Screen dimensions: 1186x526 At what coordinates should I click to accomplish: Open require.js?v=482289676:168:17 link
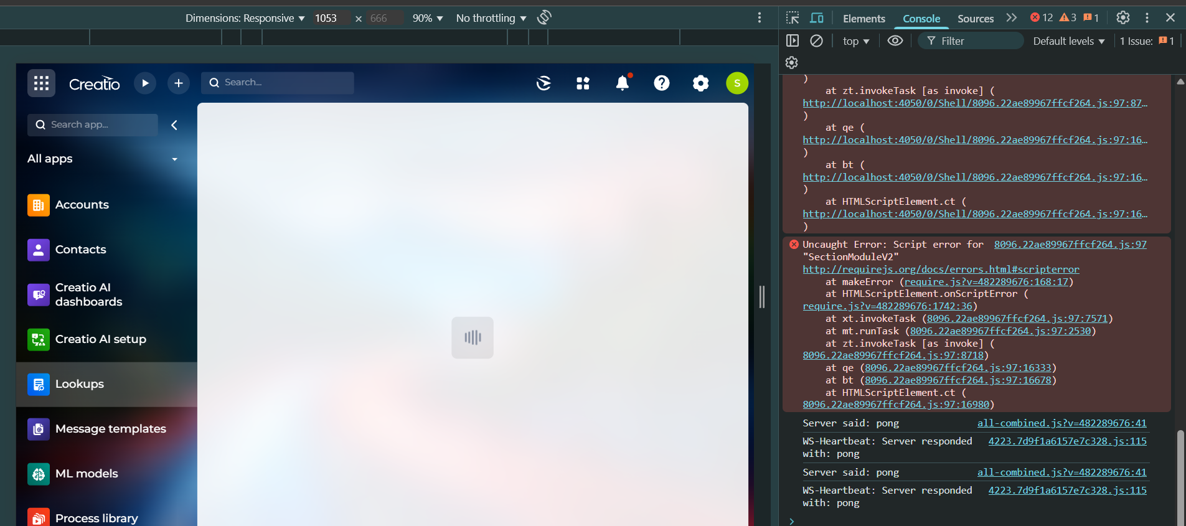pyautogui.click(x=986, y=282)
